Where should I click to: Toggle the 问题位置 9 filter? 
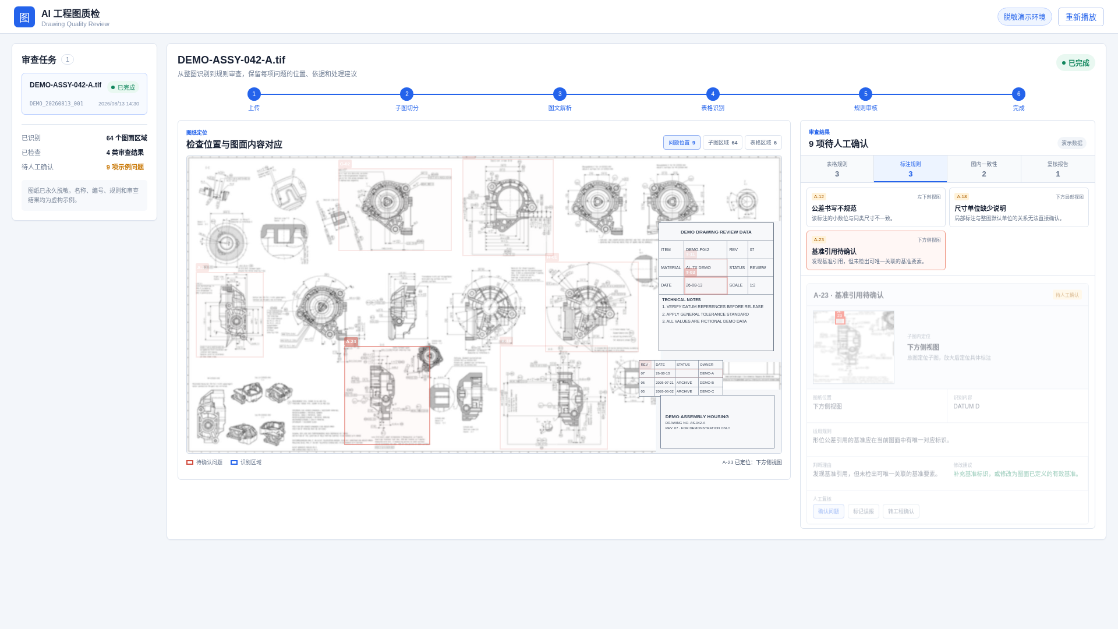click(681, 143)
